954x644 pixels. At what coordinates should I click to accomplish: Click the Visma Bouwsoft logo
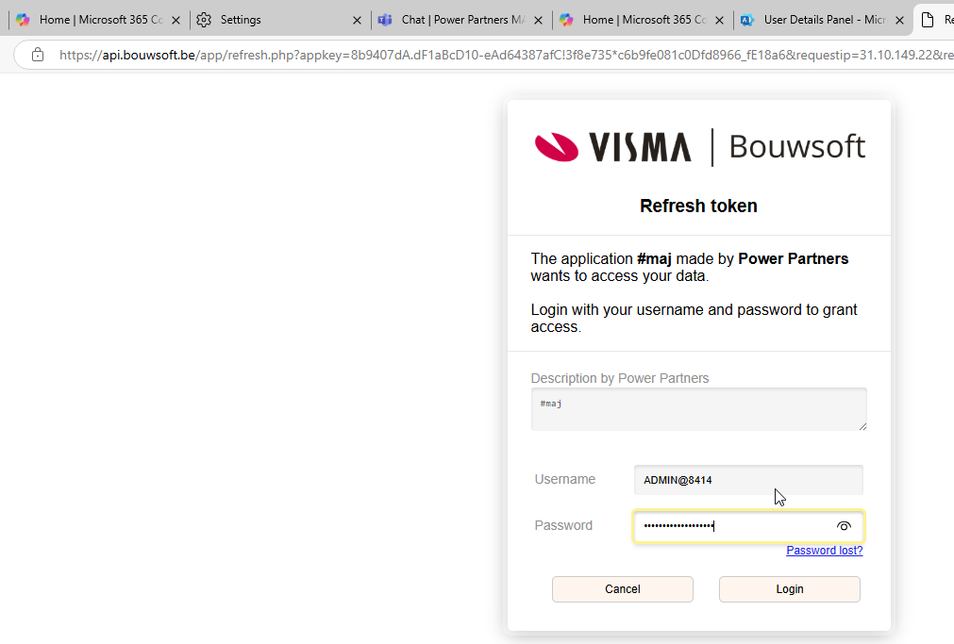[x=699, y=147]
